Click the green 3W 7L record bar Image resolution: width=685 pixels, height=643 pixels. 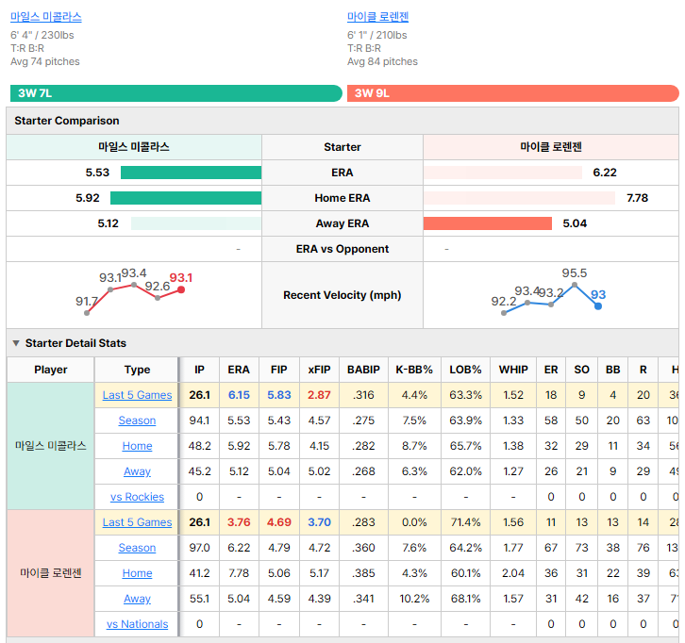click(x=176, y=93)
